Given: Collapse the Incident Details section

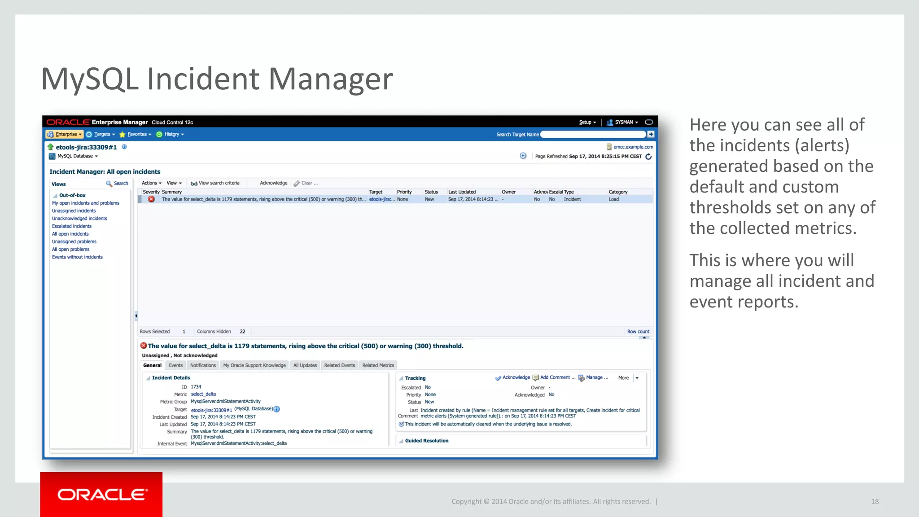Looking at the screenshot, I should pos(148,378).
